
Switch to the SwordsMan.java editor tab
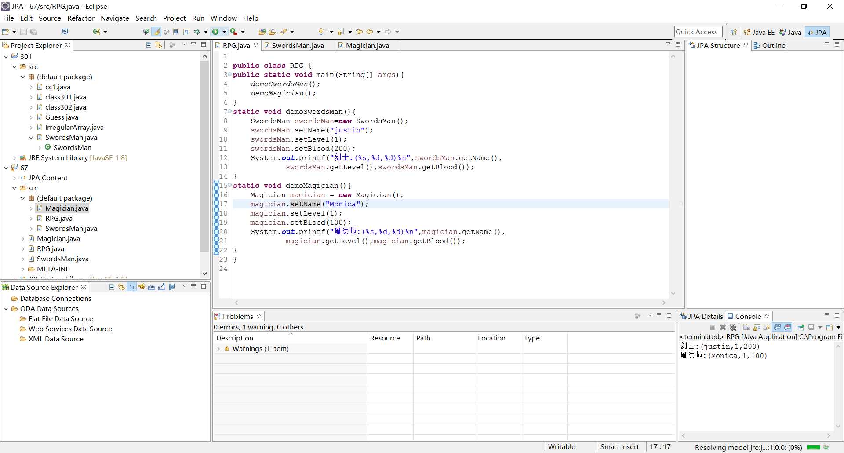(298, 45)
